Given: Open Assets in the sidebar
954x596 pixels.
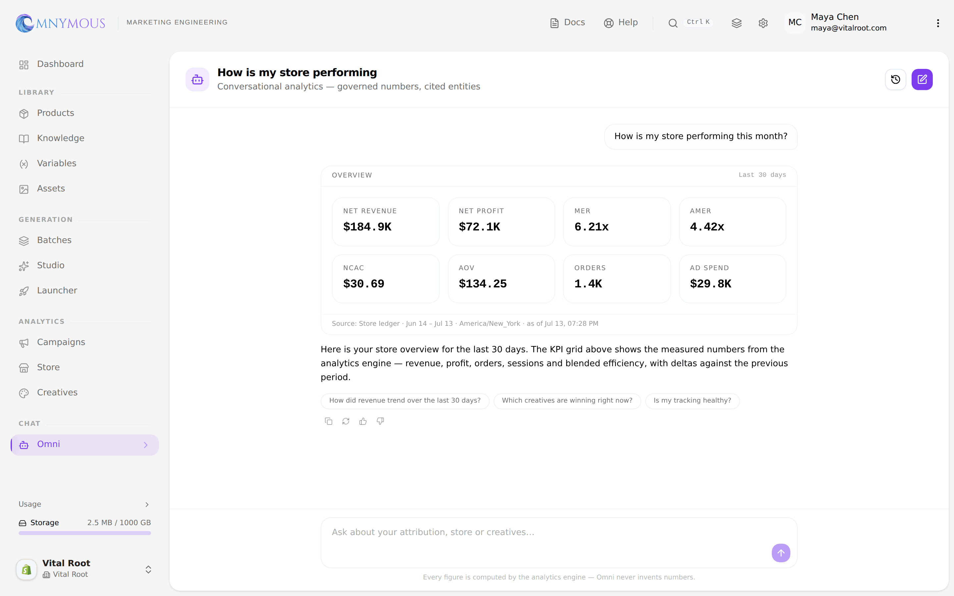Looking at the screenshot, I should point(85,189).
